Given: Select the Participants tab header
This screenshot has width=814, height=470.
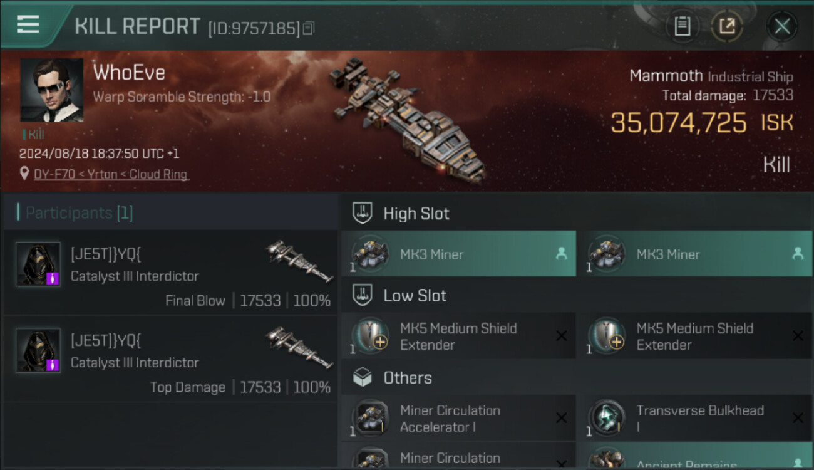Looking at the screenshot, I should (x=79, y=213).
